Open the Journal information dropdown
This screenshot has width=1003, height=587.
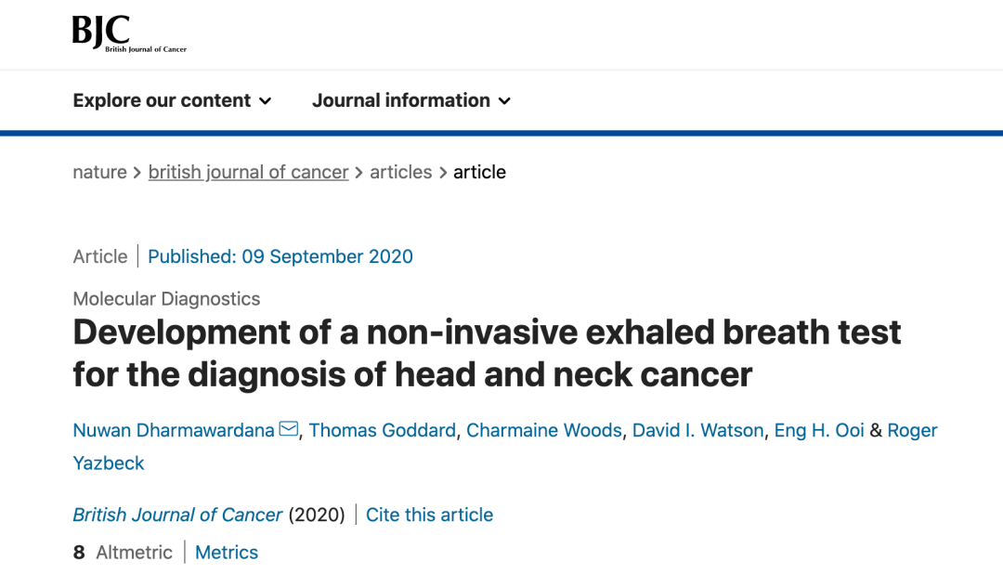(410, 100)
